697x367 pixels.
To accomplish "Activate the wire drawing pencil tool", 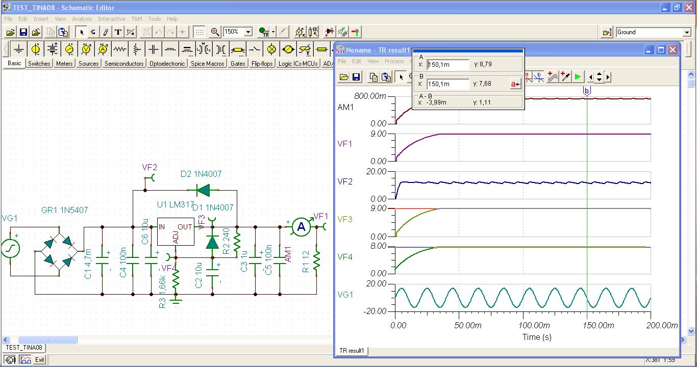I will tap(106, 32).
